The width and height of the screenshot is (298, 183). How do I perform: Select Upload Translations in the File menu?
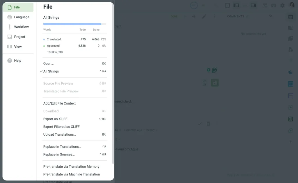pyautogui.click(x=60, y=134)
